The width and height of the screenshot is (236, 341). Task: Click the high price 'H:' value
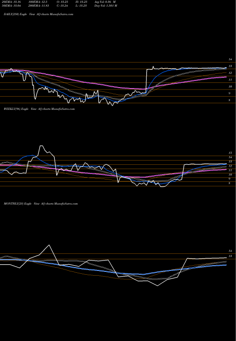point(81,2)
